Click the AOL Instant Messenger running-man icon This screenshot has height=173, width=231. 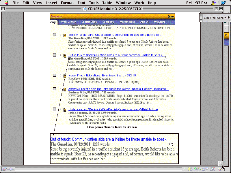pyautogui.click(x=213, y=3)
